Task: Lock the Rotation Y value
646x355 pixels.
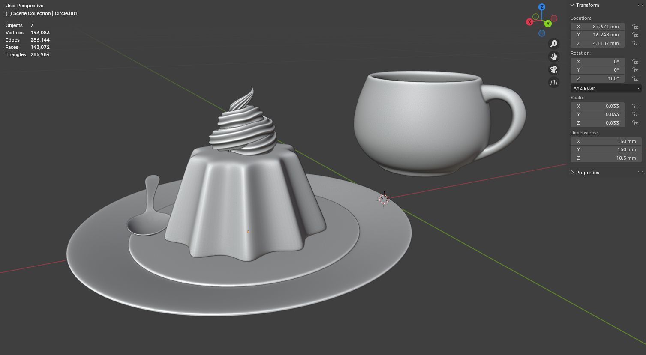Action: pos(635,70)
